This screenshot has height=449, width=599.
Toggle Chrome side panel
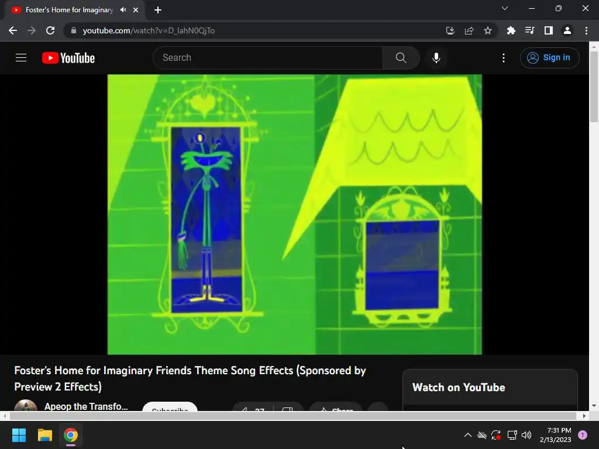point(549,30)
